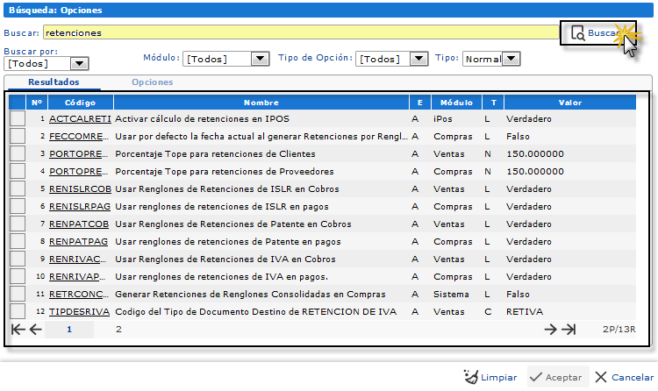Open the Buscar por dropdown
The image size is (658, 391).
[80, 63]
